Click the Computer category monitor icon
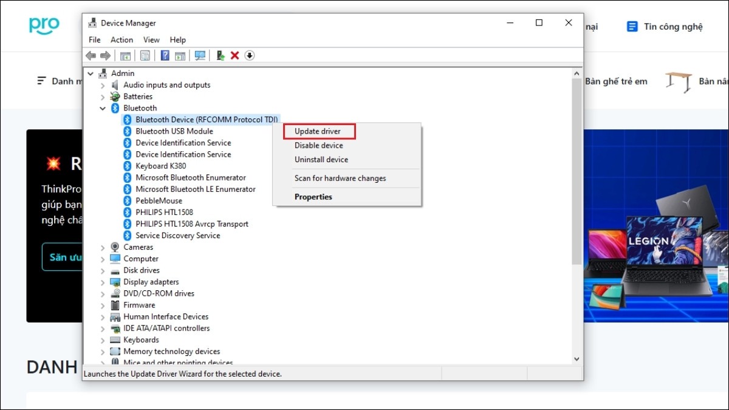 (115, 259)
